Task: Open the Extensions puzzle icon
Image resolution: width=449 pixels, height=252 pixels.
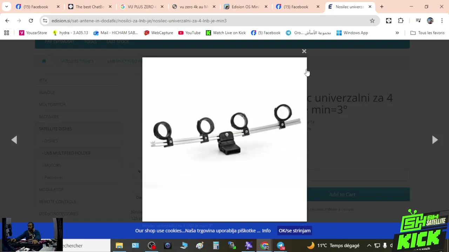Action: 401,21
